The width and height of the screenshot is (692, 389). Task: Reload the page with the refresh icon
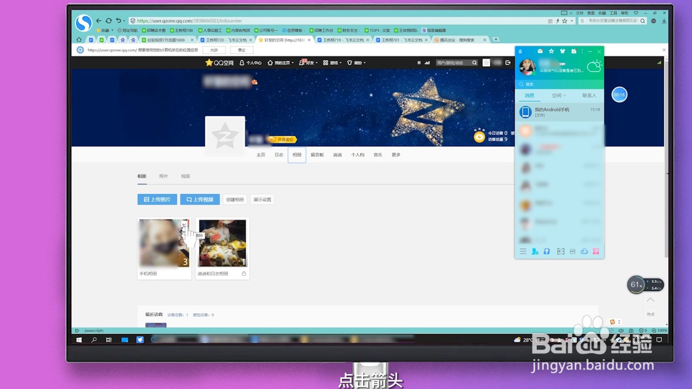109,21
